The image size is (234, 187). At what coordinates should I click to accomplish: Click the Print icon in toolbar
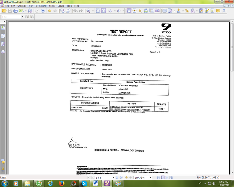tap(16, 11)
